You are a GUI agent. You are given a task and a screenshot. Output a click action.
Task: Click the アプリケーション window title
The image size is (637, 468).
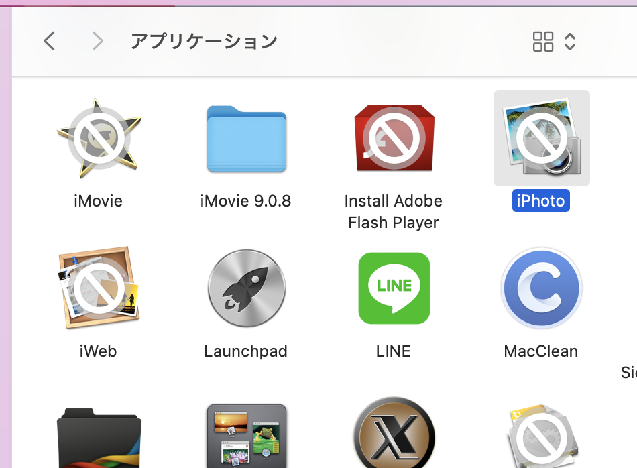204,41
